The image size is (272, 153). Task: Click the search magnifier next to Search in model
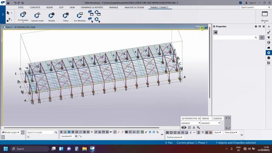pos(56,132)
